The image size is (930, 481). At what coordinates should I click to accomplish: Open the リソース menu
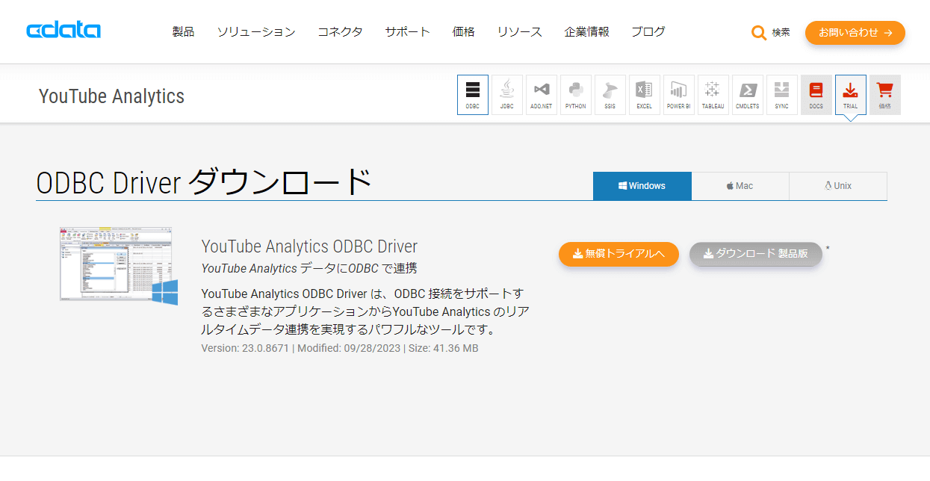(x=520, y=32)
